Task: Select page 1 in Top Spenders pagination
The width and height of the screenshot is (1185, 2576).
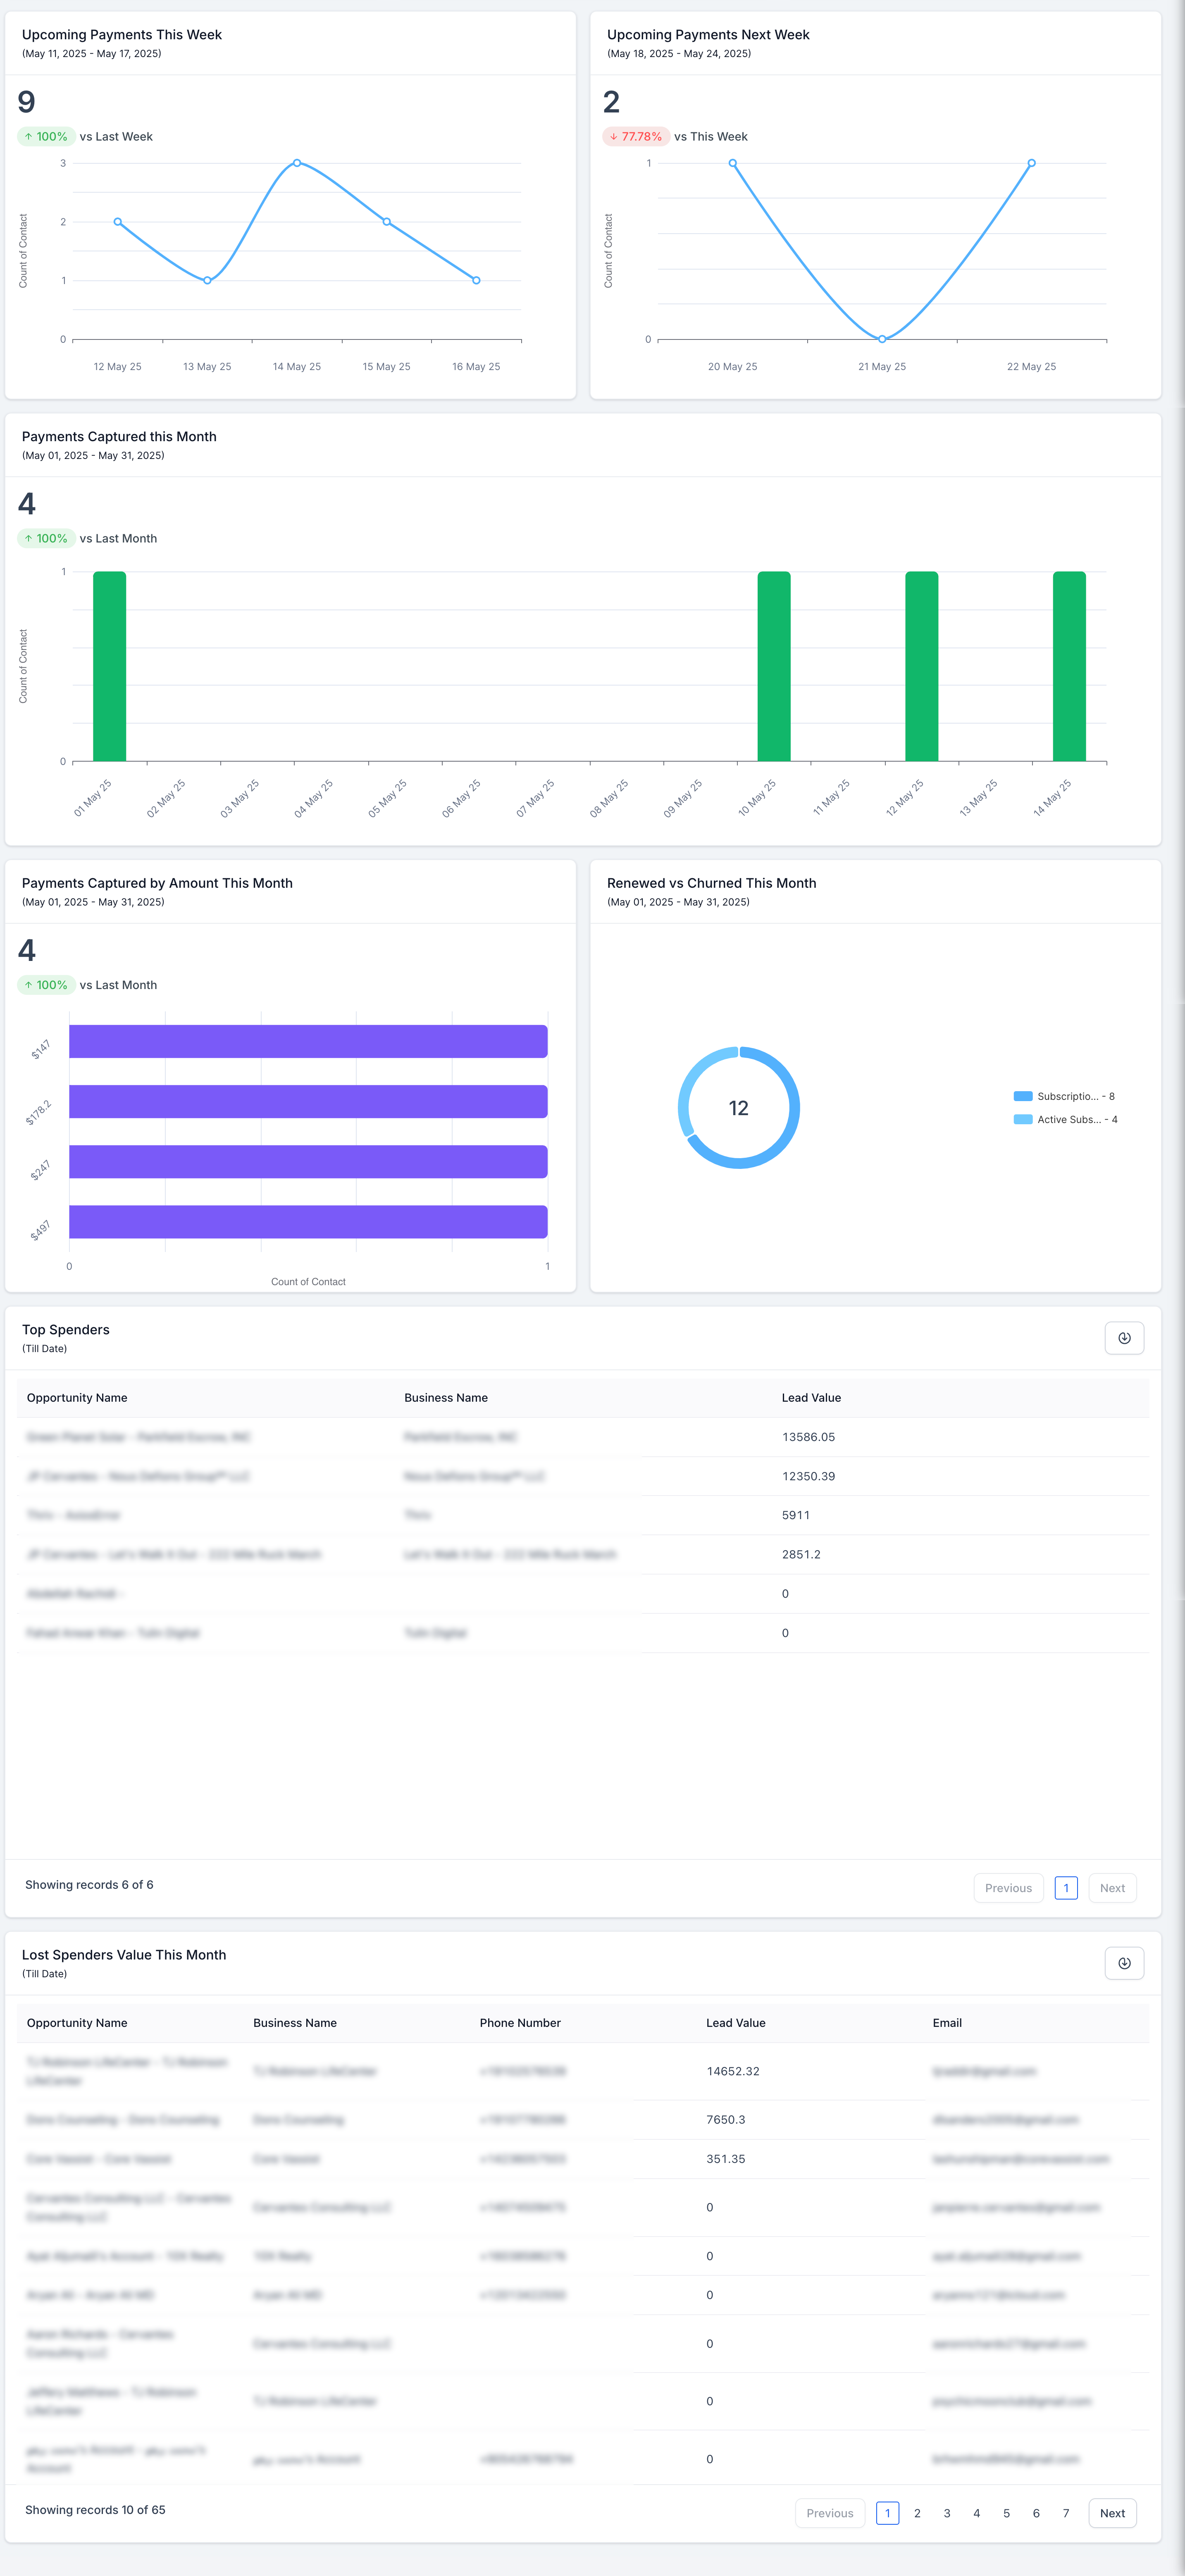Action: 1066,1888
